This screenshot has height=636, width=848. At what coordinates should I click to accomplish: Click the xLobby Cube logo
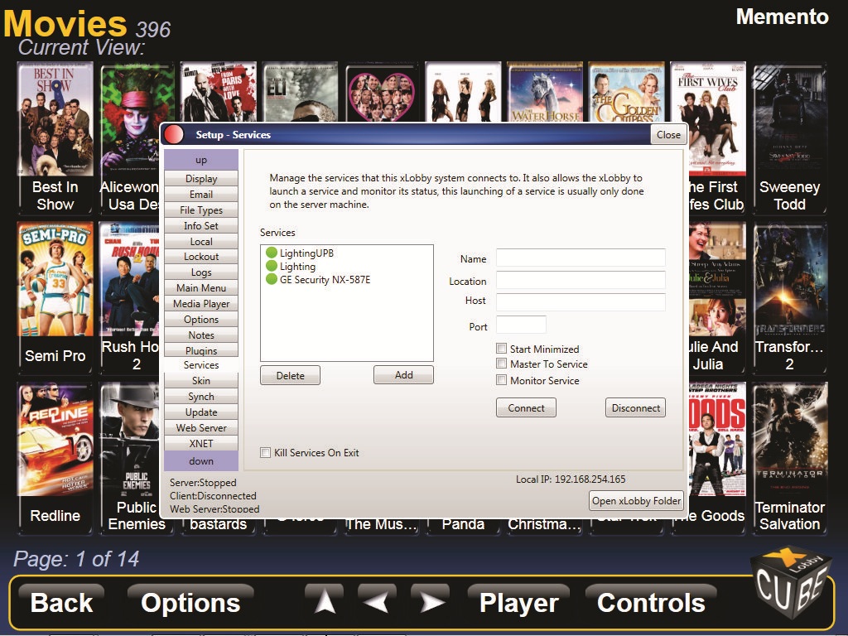coord(791,582)
